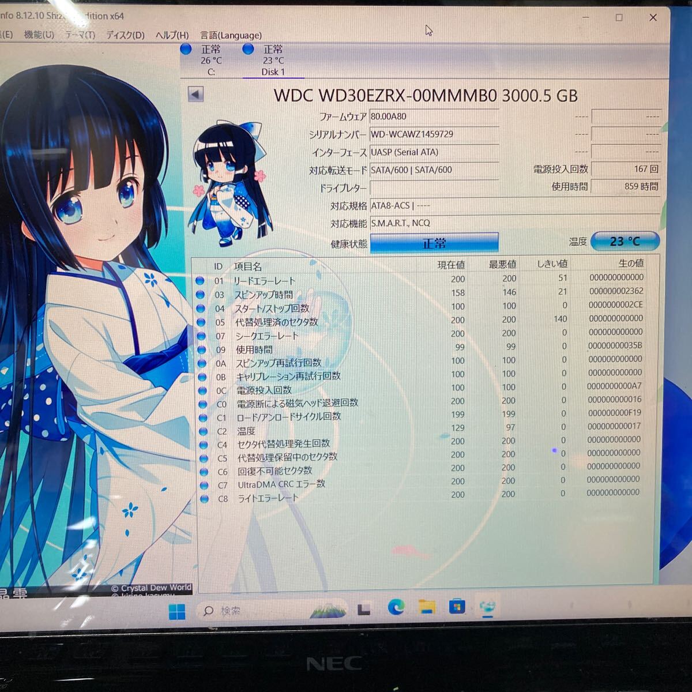Click the ATA8-ACS standard field
Screen dimensions: 692x692
514,206
